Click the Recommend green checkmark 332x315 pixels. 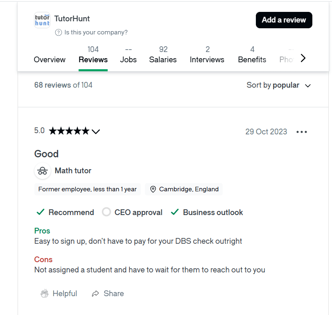click(41, 212)
